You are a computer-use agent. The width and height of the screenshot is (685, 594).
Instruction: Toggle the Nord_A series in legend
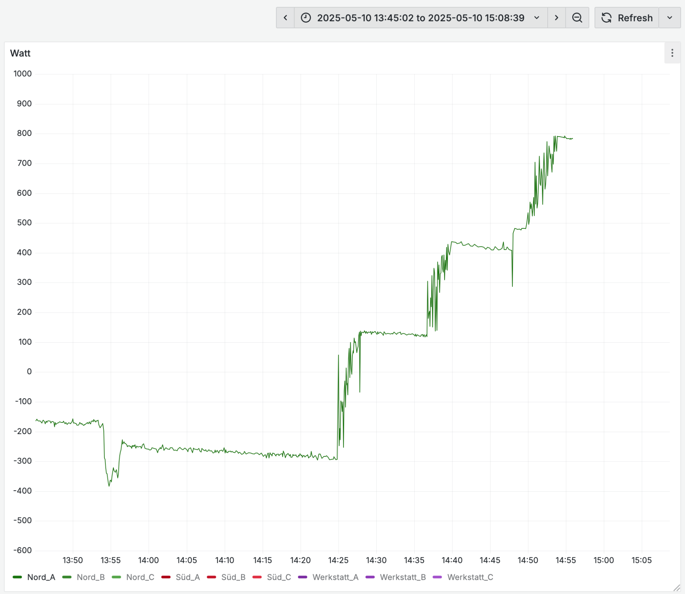[41, 577]
